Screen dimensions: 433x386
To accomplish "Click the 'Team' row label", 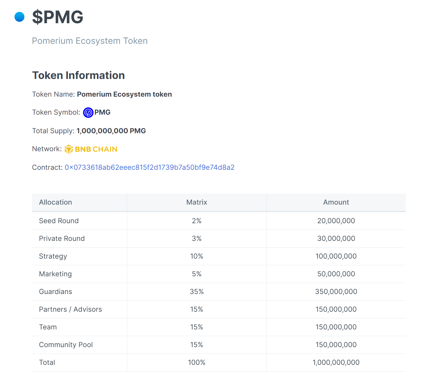I will coord(48,327).
